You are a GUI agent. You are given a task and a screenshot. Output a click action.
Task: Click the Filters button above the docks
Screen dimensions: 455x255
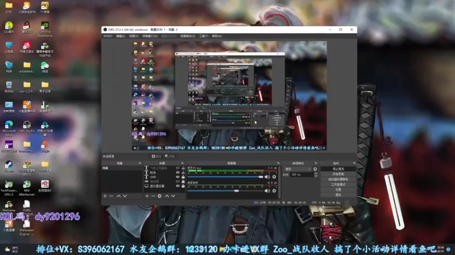click(x=170, y=156)
